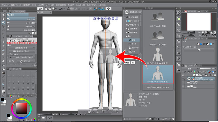Open the camera material icon in right strip
The height and width of the screenshot is (122, 218).
click(x=178, y=53)
